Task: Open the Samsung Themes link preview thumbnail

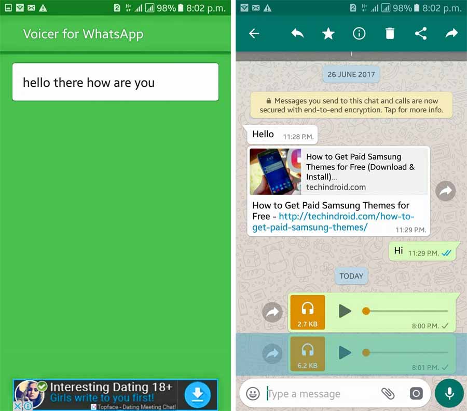Action: coord(275,172)
